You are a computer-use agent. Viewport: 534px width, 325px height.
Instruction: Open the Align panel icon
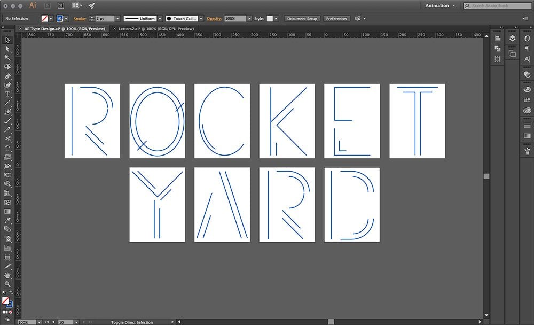pyautogui.click(x=498, y=38)
